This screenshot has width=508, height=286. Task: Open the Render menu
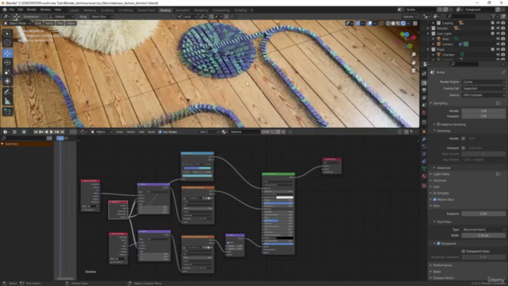click(x=32, y=10)
